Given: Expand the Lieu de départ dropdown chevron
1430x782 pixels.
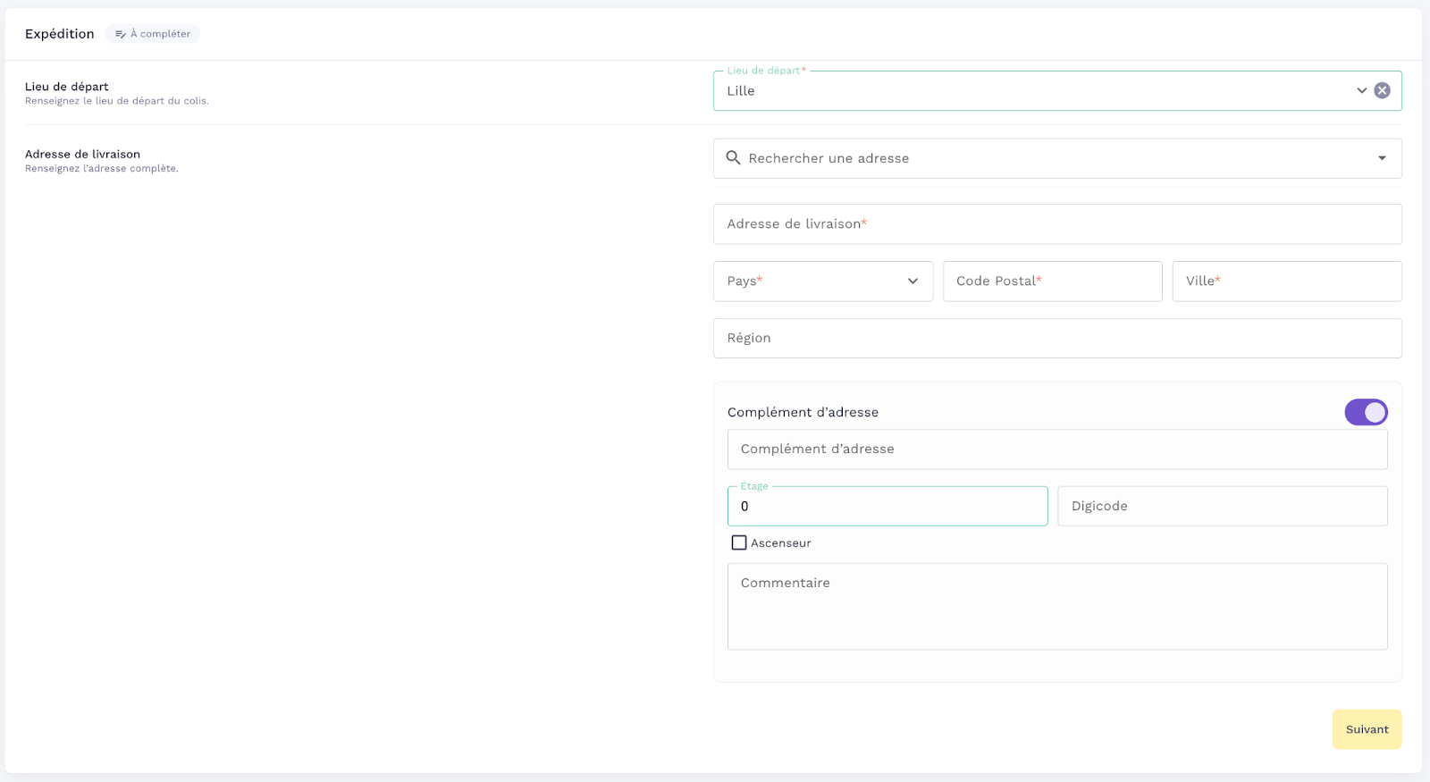Looking at the screenshot, I should point(1361,90).
